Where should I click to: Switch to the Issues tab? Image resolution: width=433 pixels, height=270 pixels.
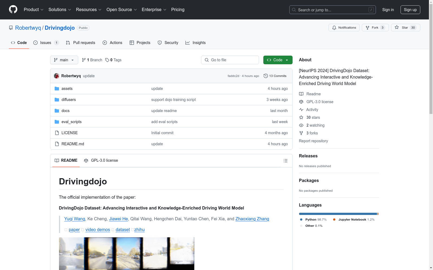46,43
